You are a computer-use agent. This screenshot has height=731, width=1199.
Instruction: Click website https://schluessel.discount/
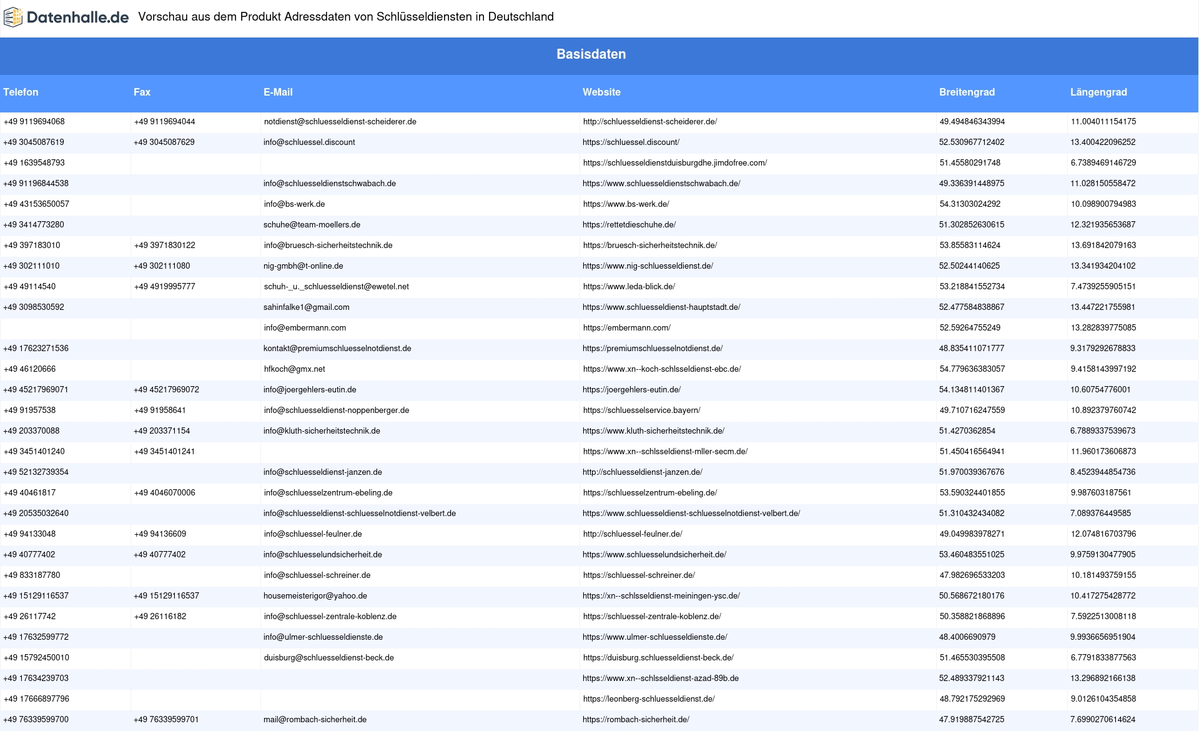coord(631,142)
